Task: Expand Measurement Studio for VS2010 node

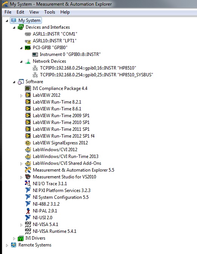Action: click(21, 177)
